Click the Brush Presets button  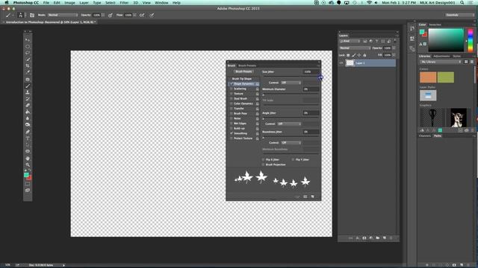(243, 71)
